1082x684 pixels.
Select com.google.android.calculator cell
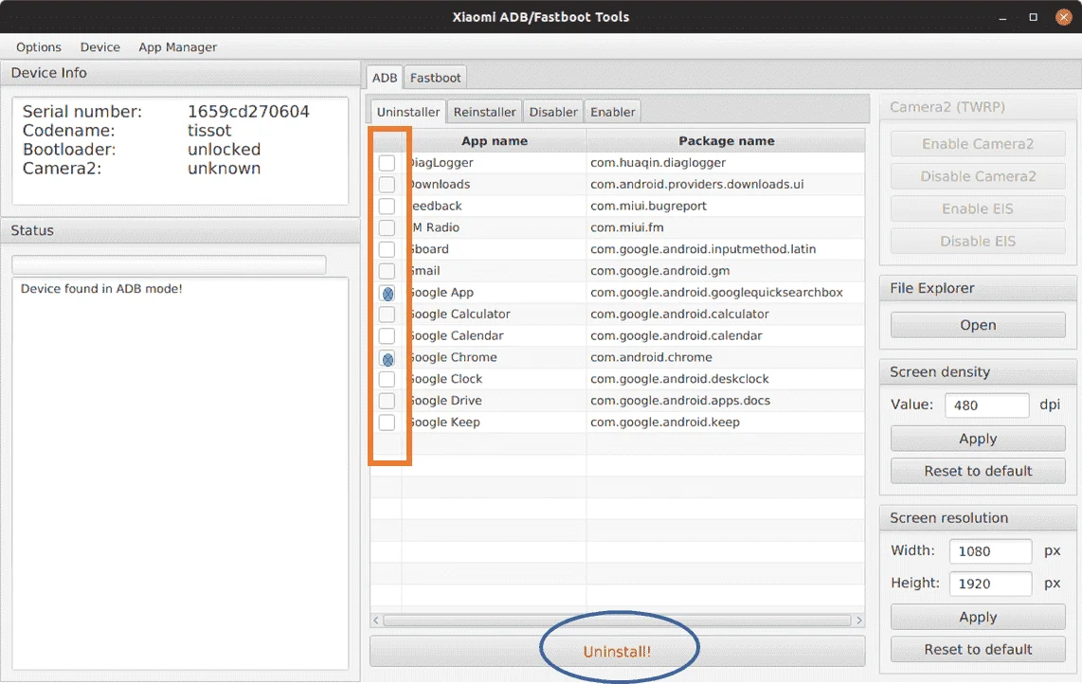(725, 314)
